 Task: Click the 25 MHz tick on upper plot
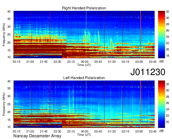(9, 34)
